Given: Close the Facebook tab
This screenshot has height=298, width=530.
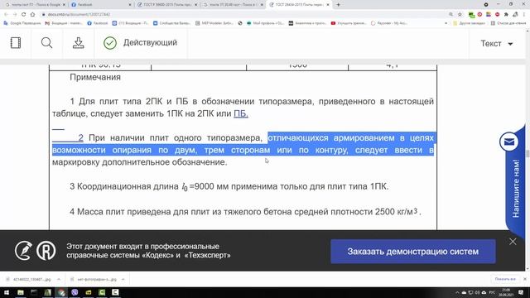Looking at the screenshot, I should [x=130, y=5].
